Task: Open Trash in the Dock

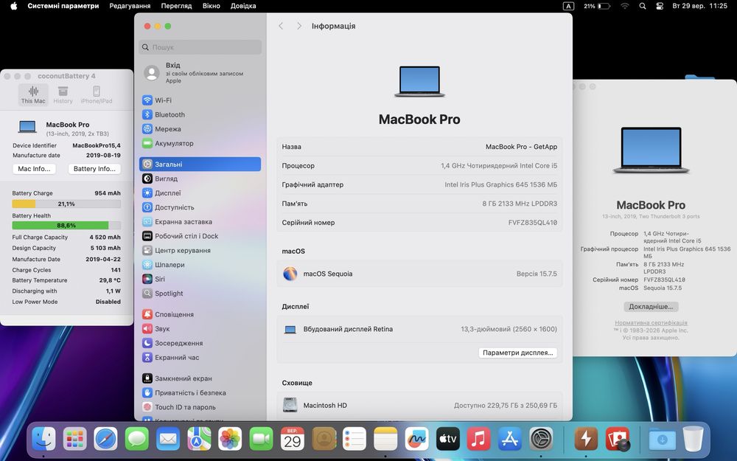Action: [694, 439]
